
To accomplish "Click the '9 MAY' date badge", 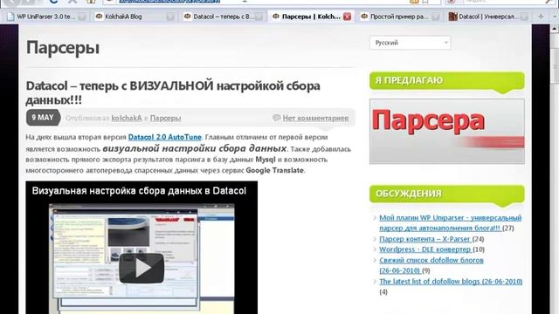I will click(43, 118).
